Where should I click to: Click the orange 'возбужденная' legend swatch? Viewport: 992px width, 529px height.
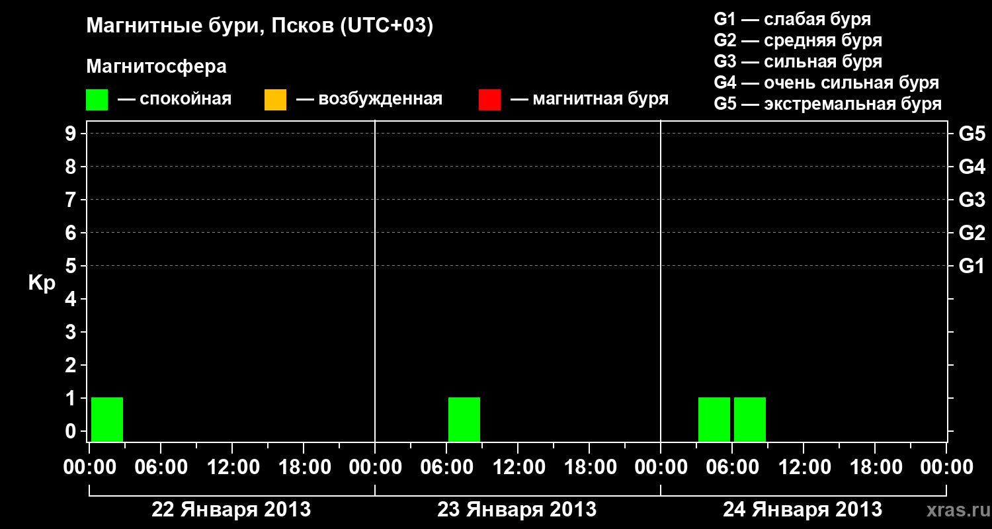click(x=275, y=100)
